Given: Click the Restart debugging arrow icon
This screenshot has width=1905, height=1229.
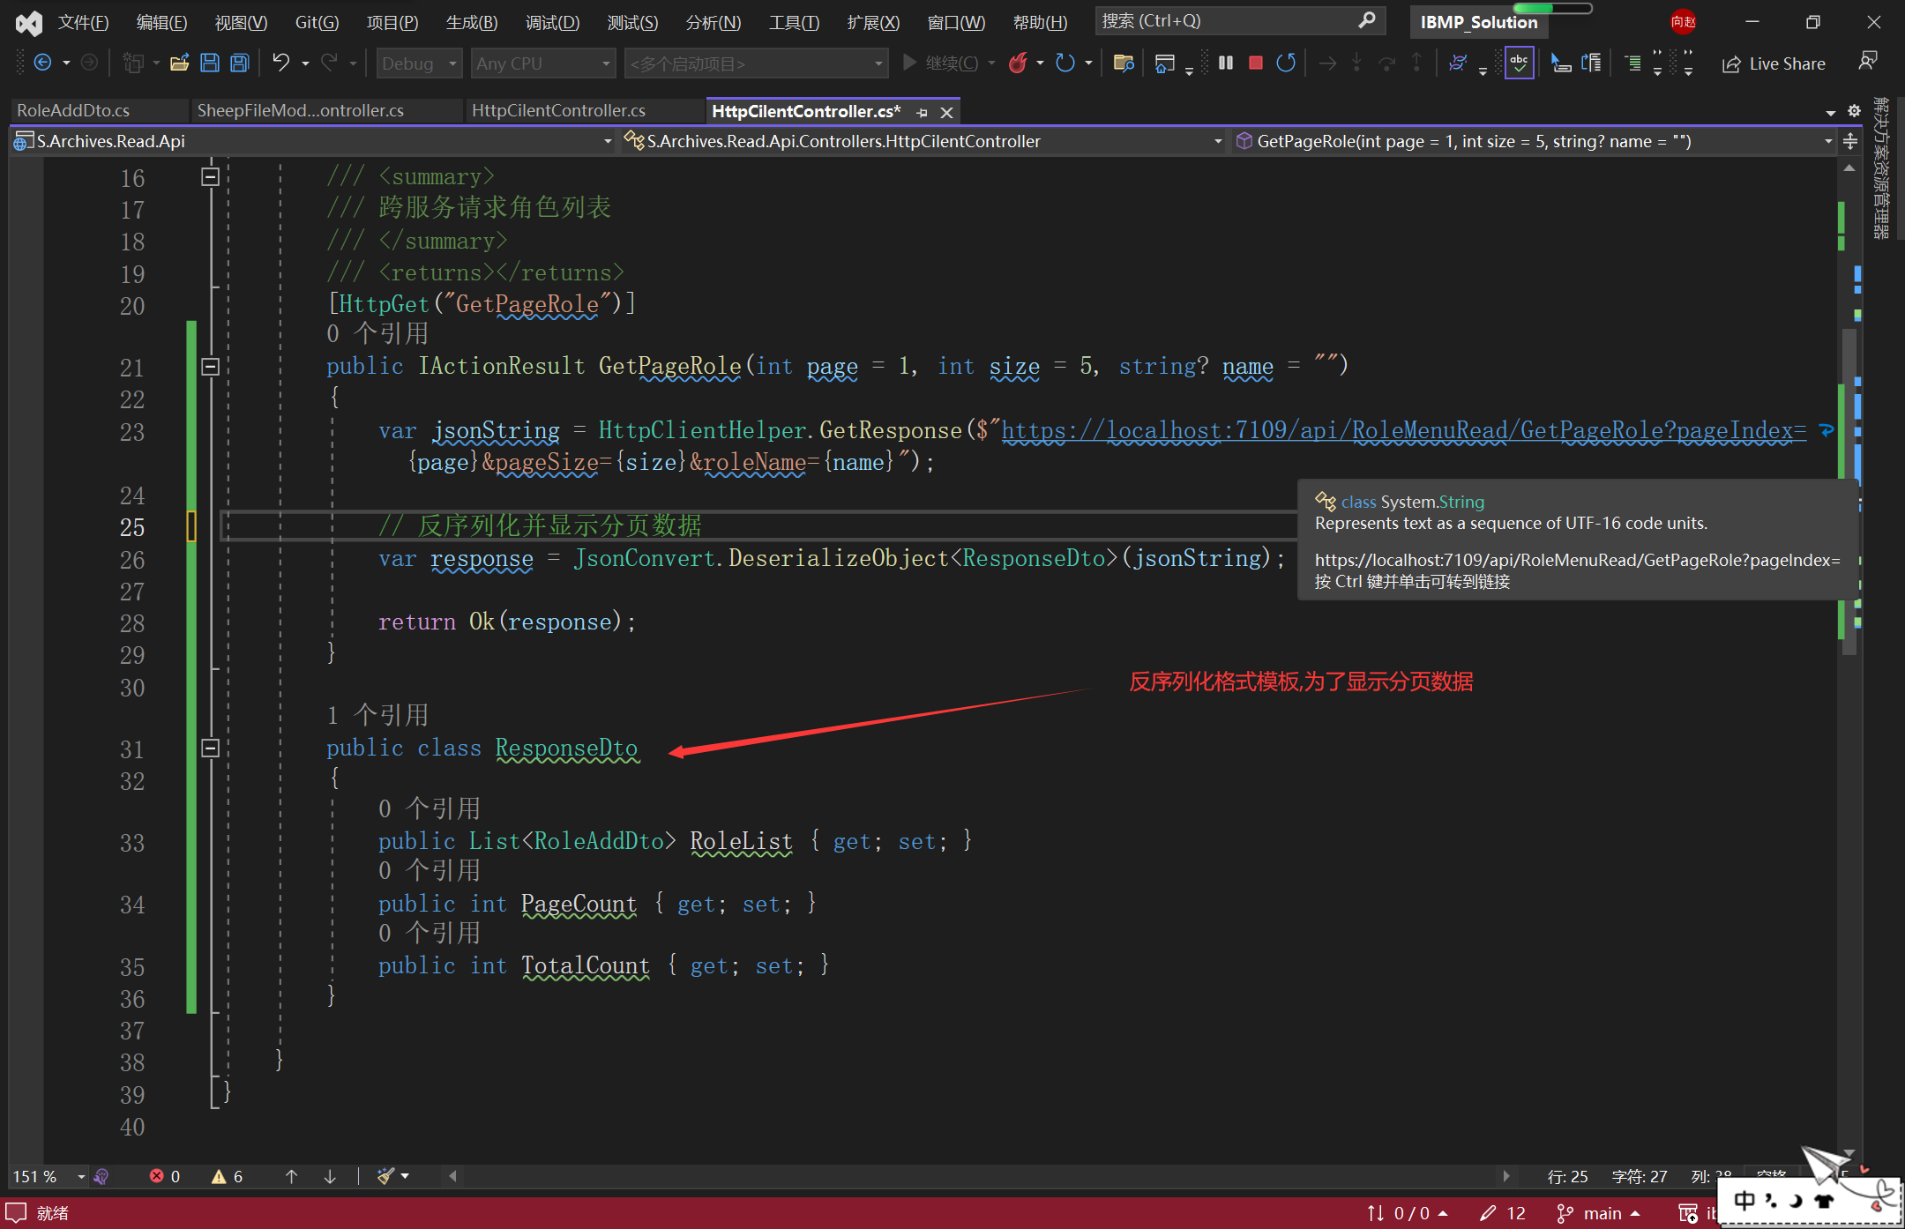Looking at the screenshot, I should pos(1286,63).
